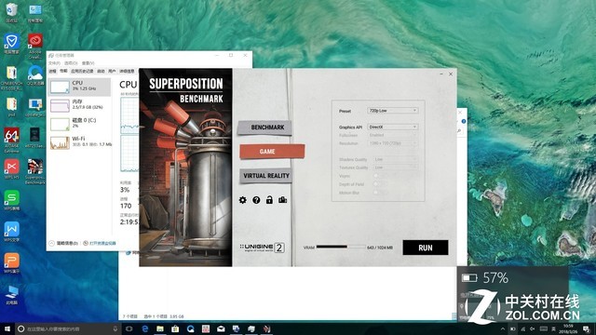Select CPU in Task Manager sidebar
This screenshot has width=596, height=335.
[x=80, y=87]
